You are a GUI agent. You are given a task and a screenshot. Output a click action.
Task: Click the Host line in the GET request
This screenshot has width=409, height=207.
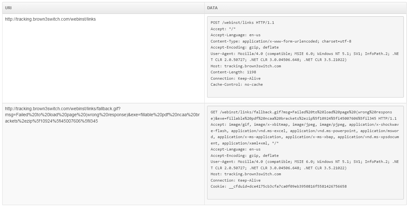point(246,174)
